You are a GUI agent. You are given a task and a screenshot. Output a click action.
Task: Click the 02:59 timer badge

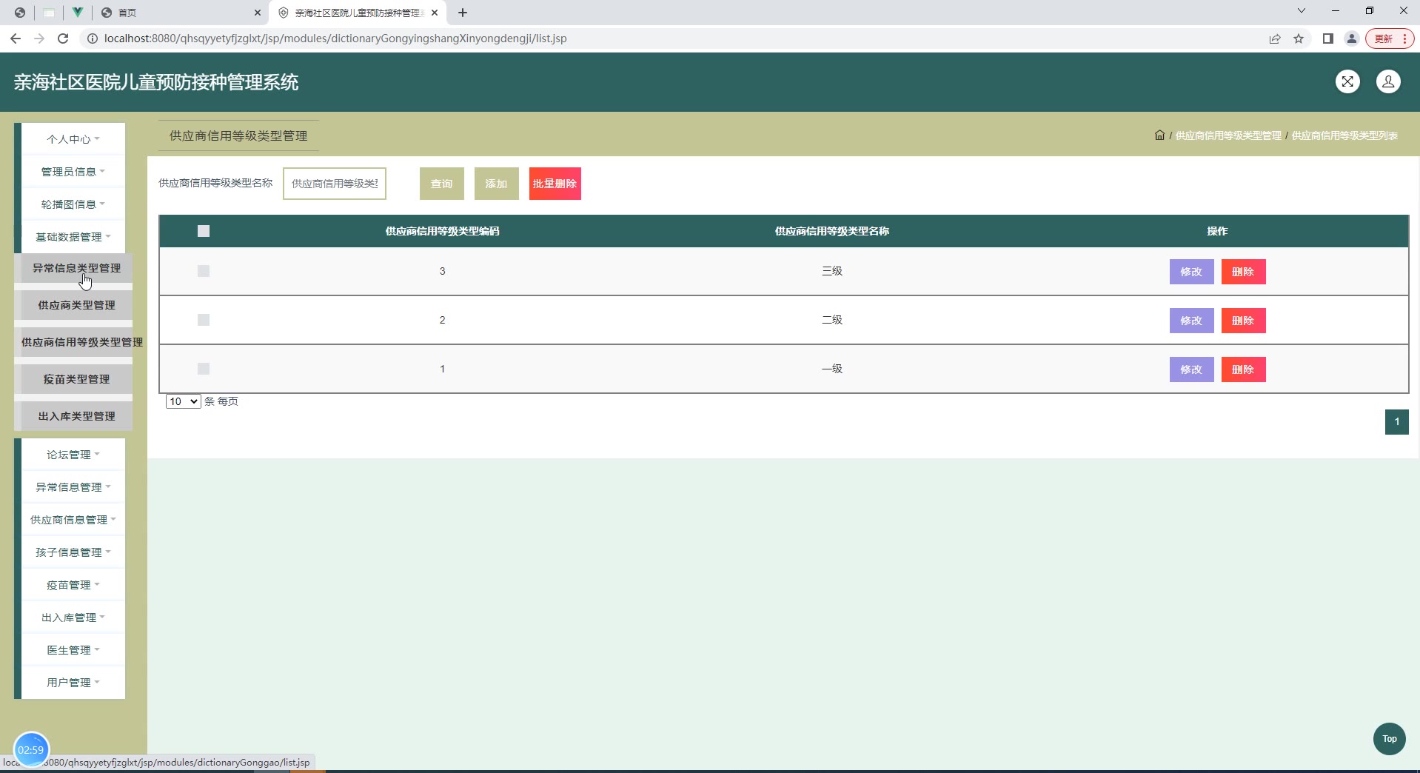[31, 749]
